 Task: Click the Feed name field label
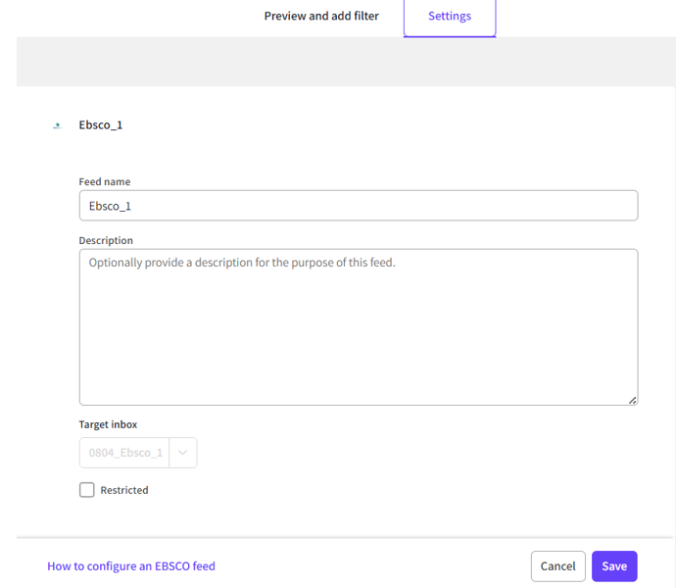(x=105, y=181)
